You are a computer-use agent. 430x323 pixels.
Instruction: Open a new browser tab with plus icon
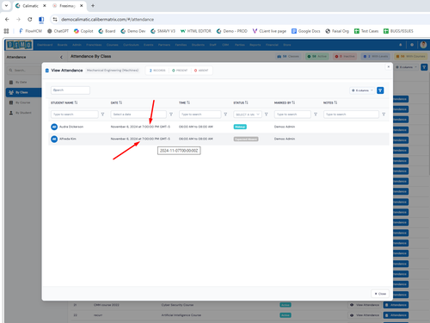point(93,5)
